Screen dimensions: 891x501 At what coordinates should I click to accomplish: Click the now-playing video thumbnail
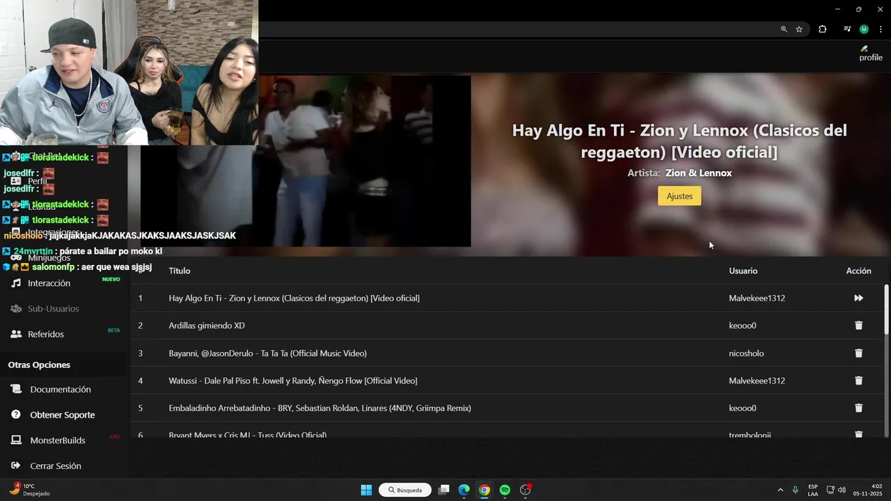306,161
